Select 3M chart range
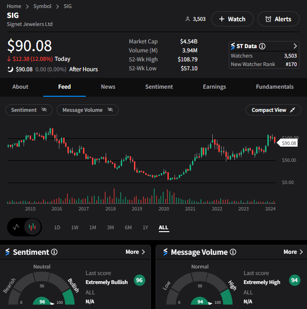This screenshot has height=309, width=307. click(110, 227)
